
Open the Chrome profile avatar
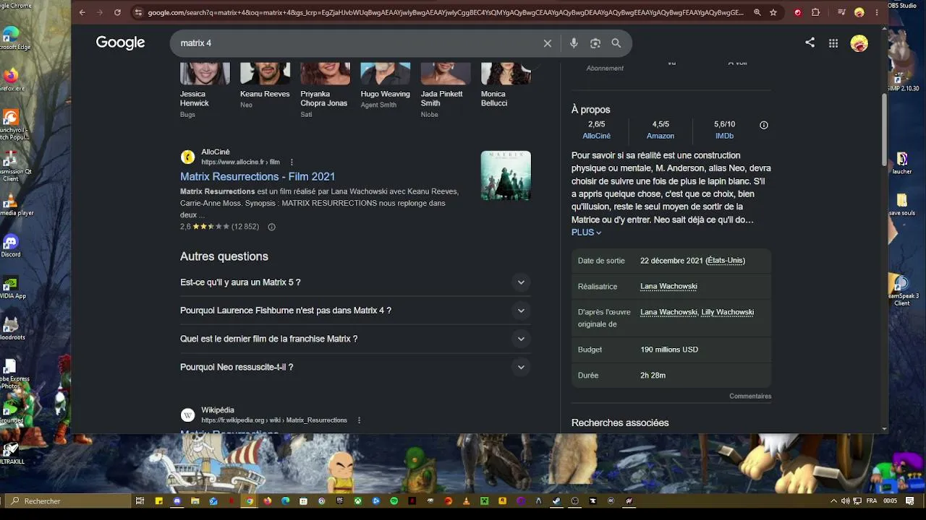pyautogui.click(x=859, y=12)
